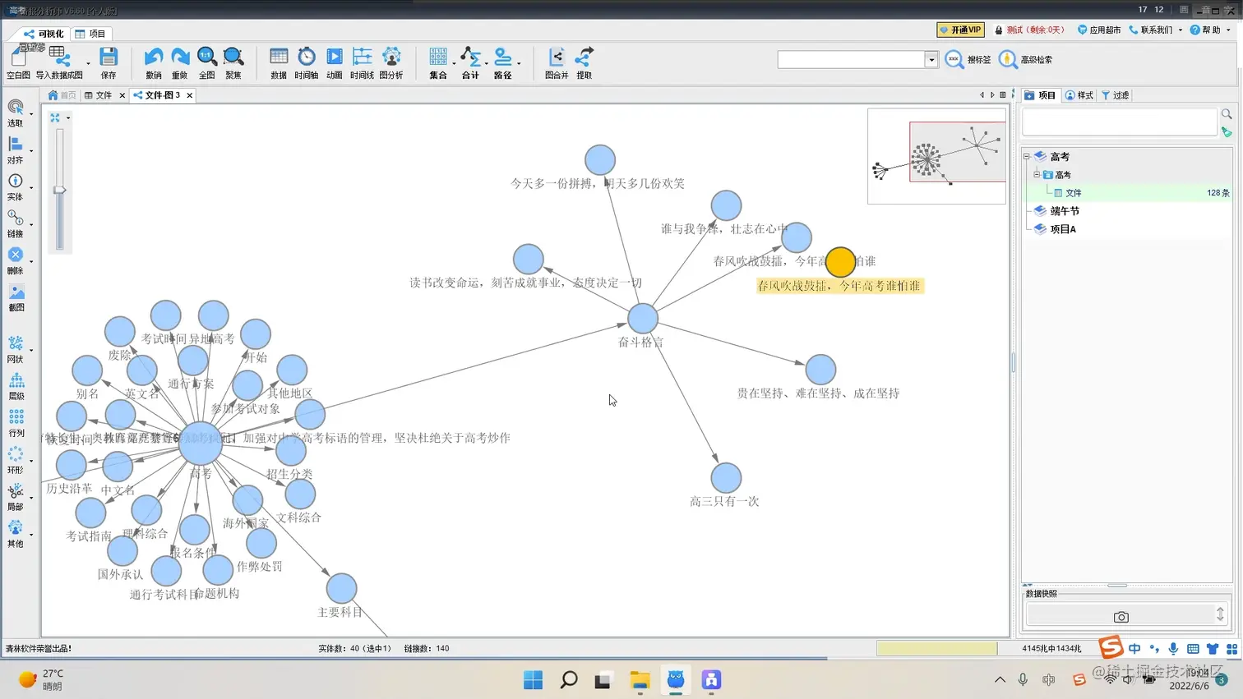
Task: Expand the 帮助 help dropdown
Action: 1228,30
